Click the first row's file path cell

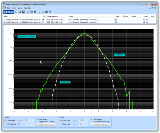(23, 19)
